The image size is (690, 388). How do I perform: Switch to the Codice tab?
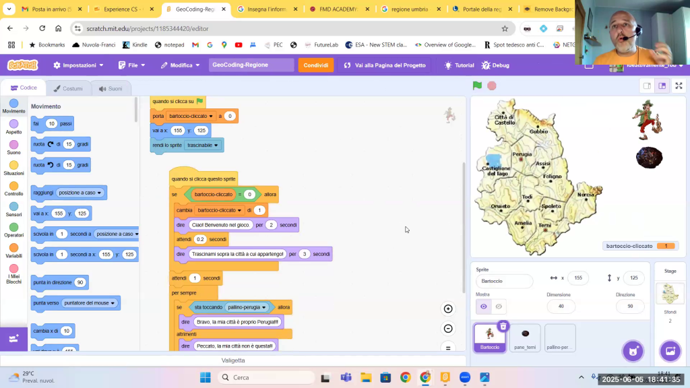tap(24, 88)
